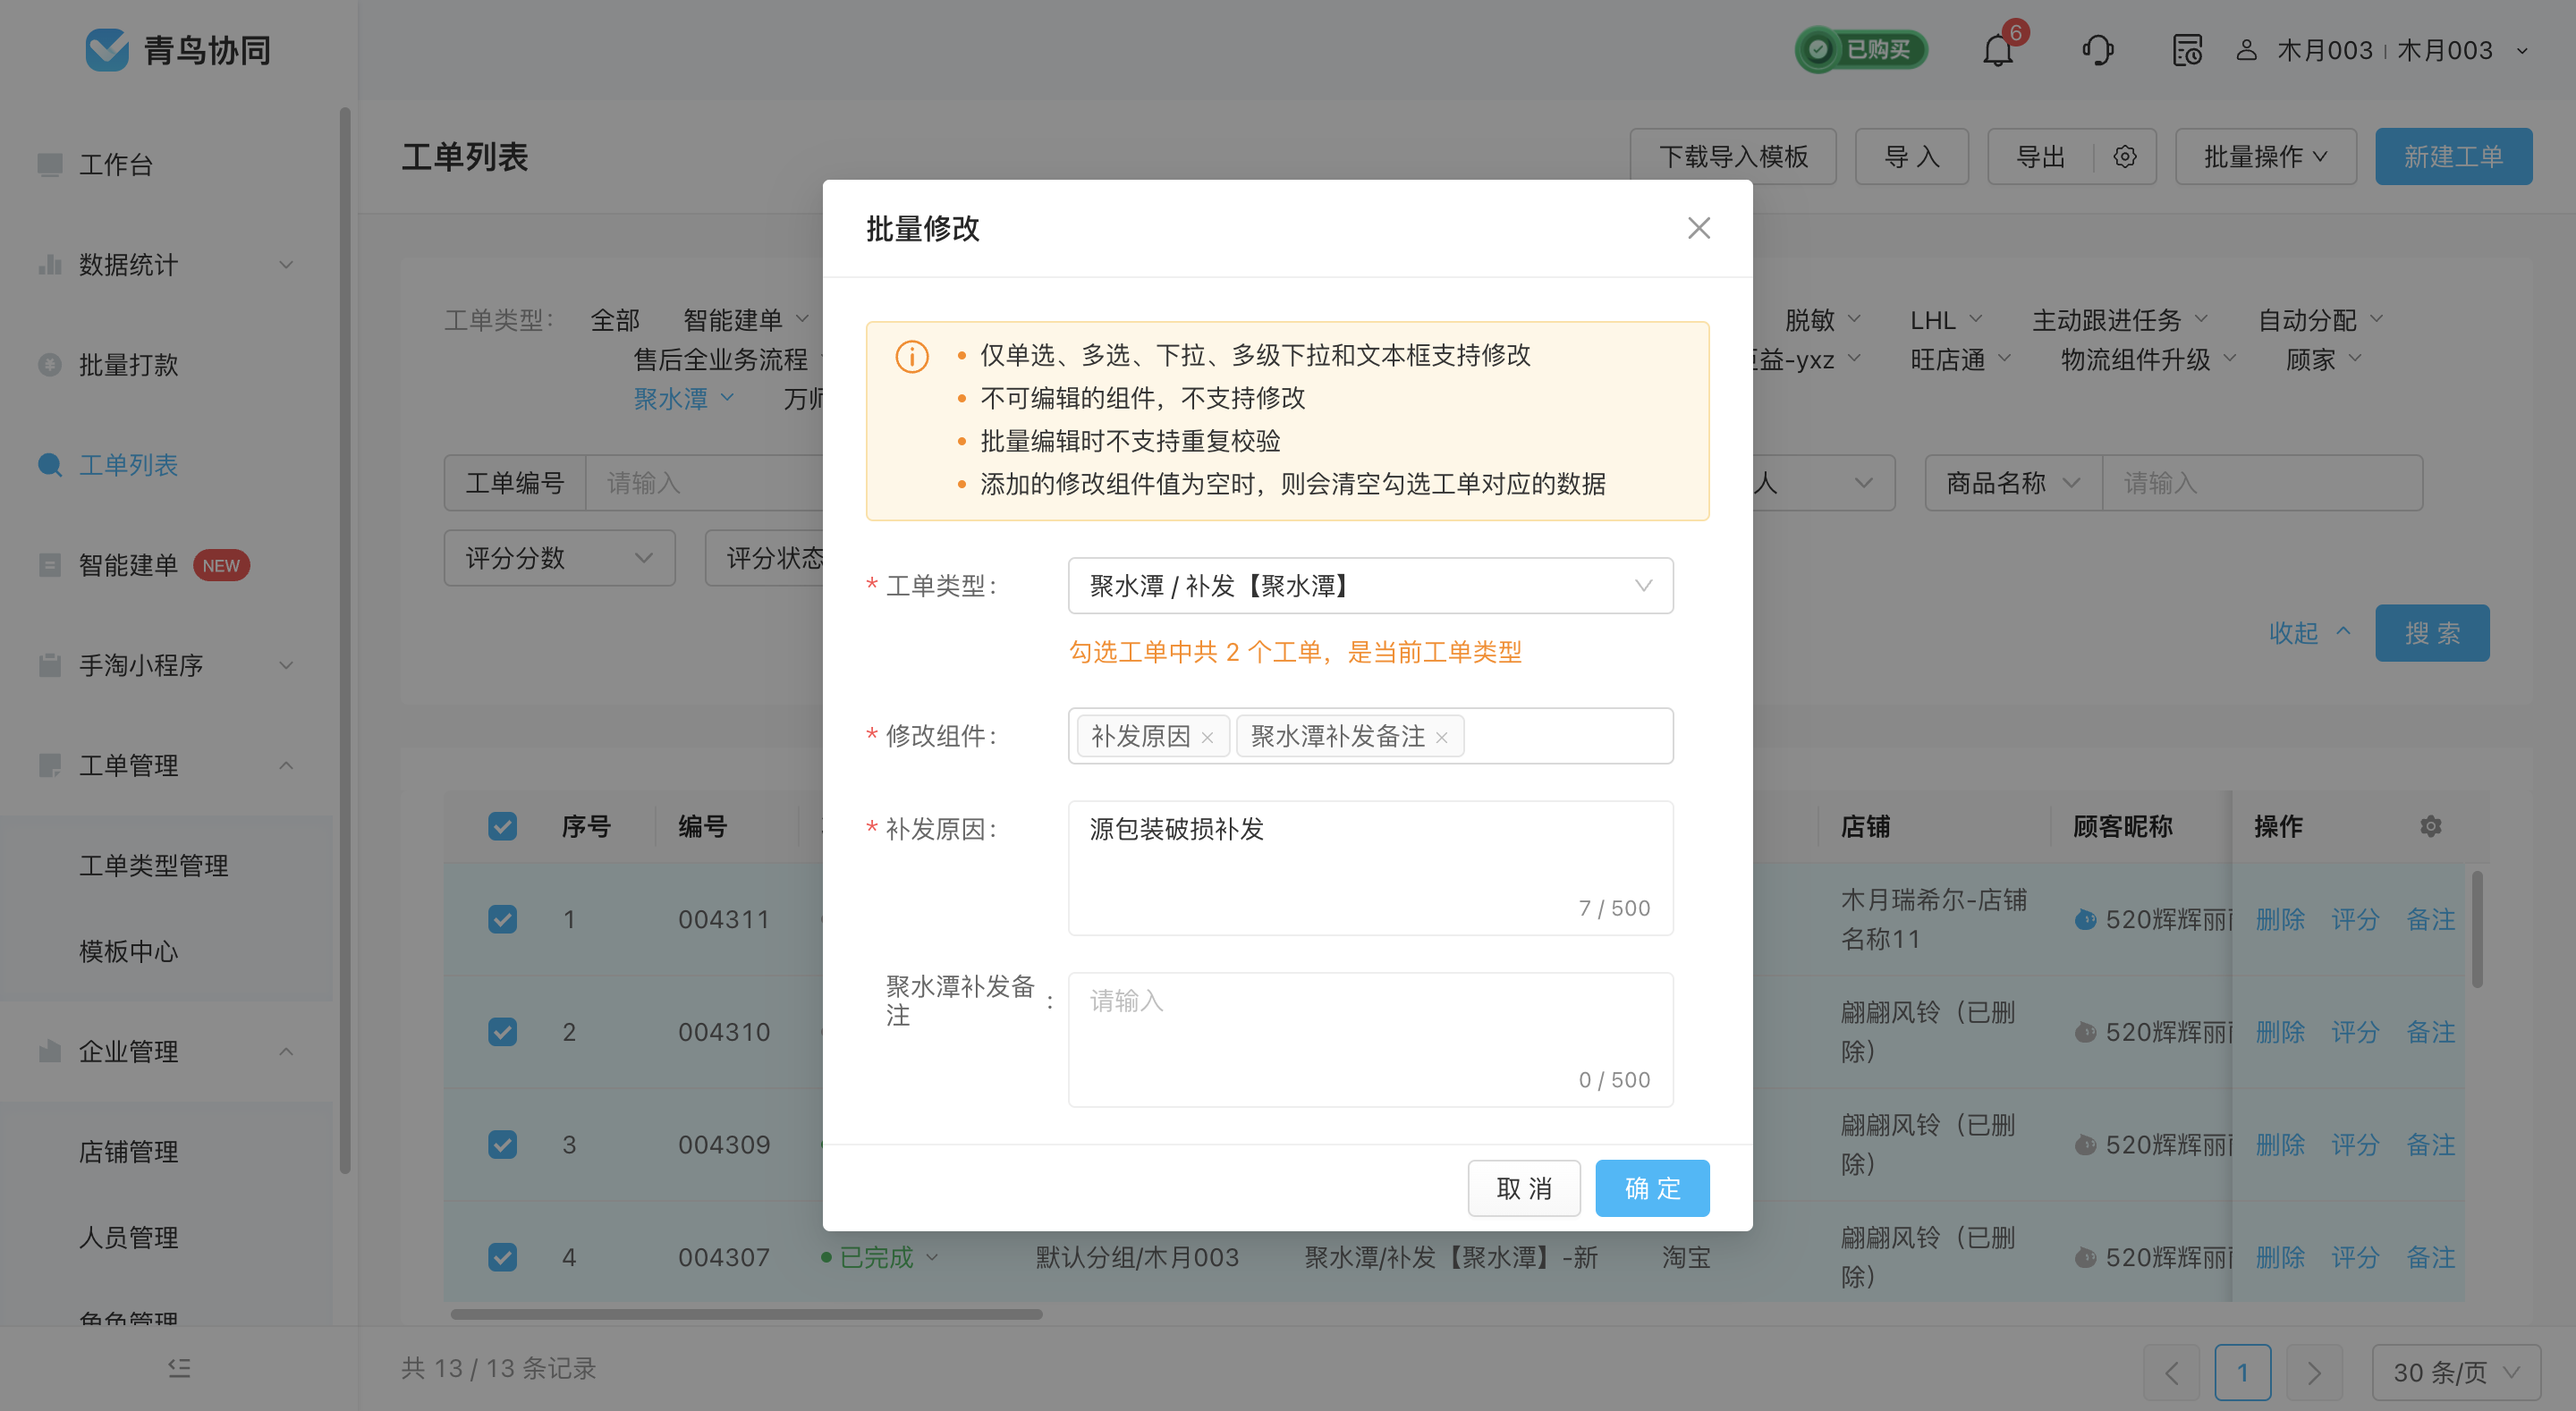Viewport: 2576px width, 1411px height.
Task: Click the 导入 button
Action: (1912, 157)
